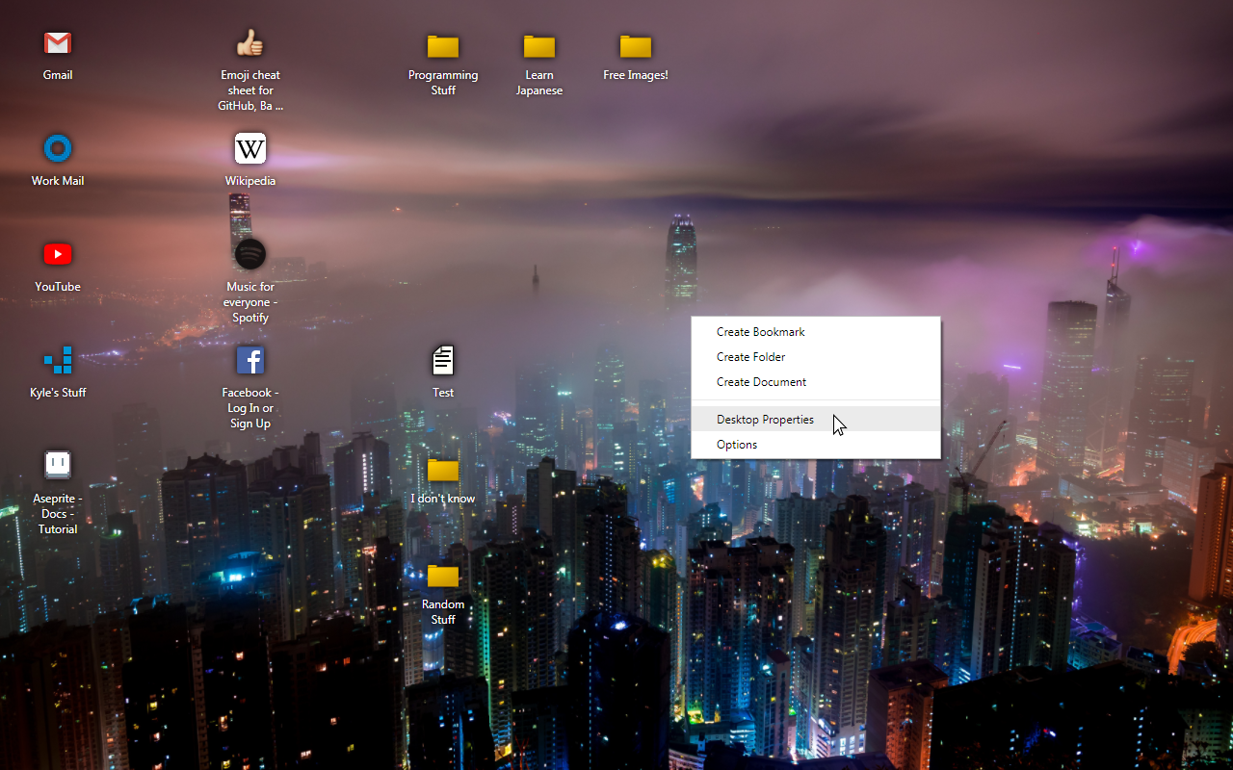The image size is (1233, 770).
Task: Open the Free Images folder
Action: point(635,43)
